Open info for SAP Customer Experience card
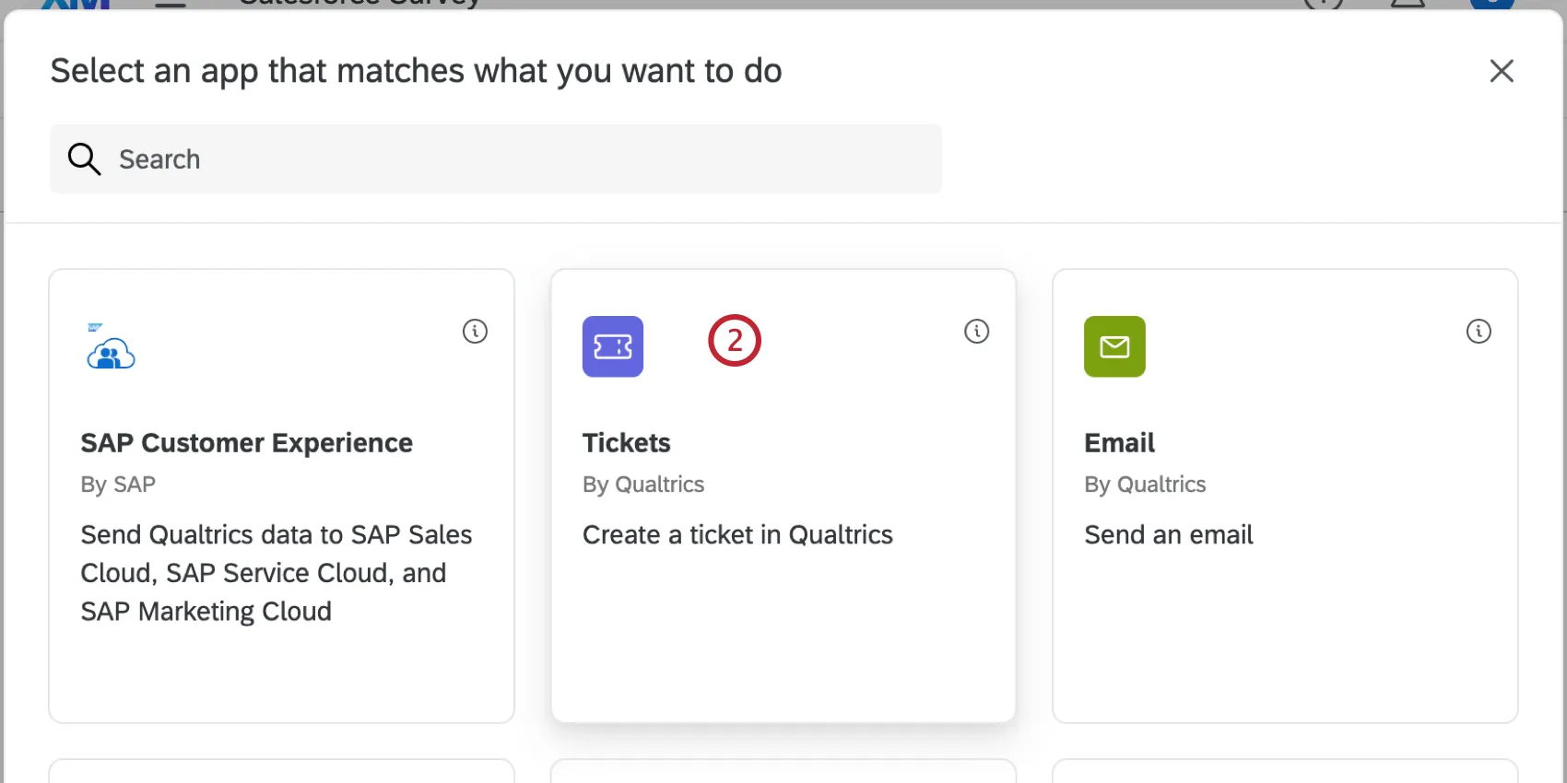The image size is (1567, 783). click(475, 332)
